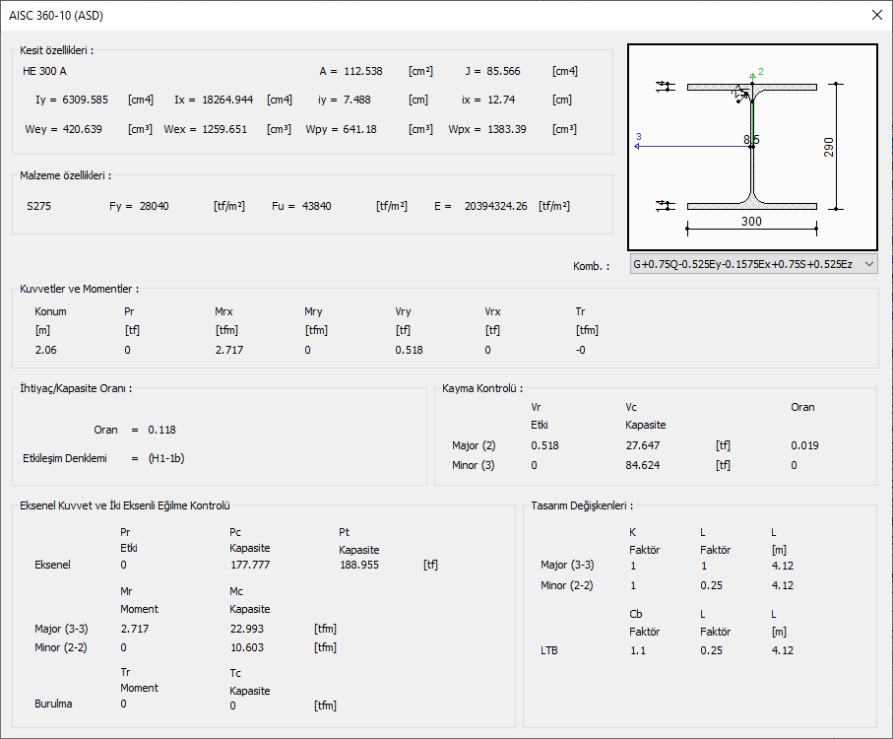Viewport: 893px width, 739px height.
Task: Click the Mrx value 2.717
Action: pos(228,350)
